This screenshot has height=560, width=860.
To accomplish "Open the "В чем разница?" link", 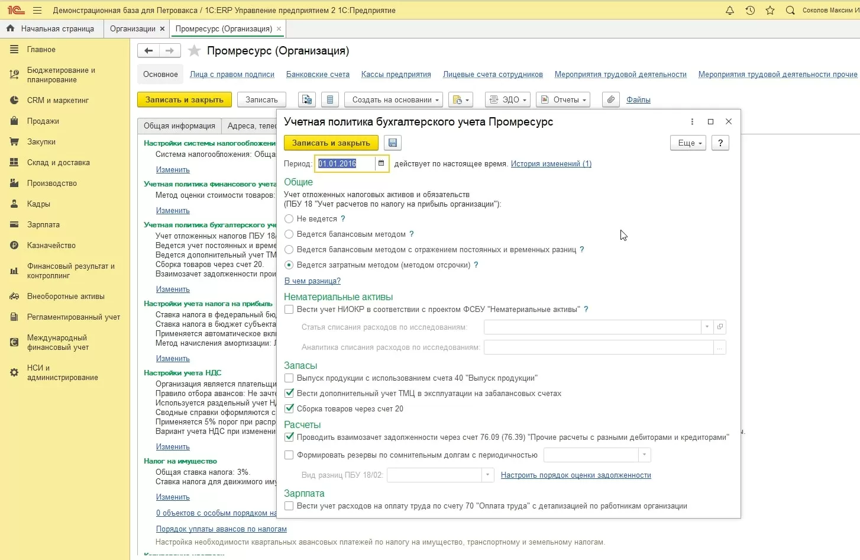I will click(x=312, y=281).
